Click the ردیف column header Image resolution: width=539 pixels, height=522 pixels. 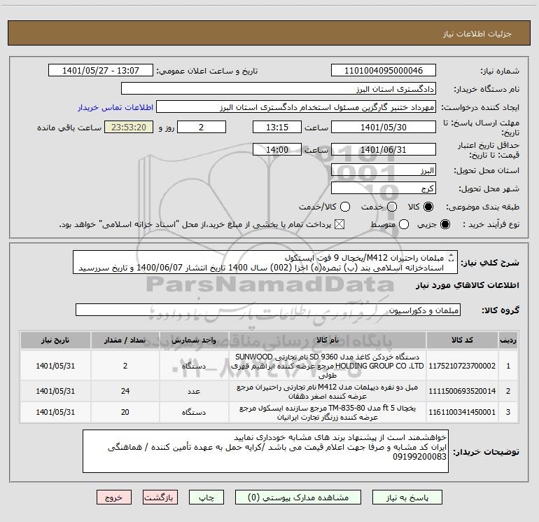pos(508,341)
